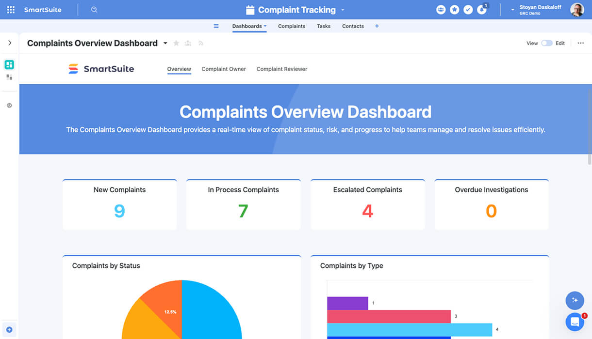592x339 pixels.
Task: Click the Edit mode label
Action: point(560,43)
